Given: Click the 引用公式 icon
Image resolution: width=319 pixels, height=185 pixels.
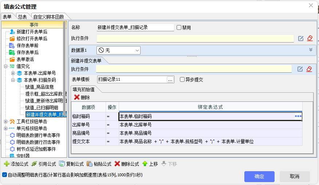Looking at the screenshot, I should click(34, 164).
